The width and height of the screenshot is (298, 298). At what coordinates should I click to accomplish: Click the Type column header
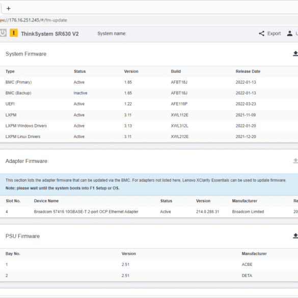click(10, 71)
